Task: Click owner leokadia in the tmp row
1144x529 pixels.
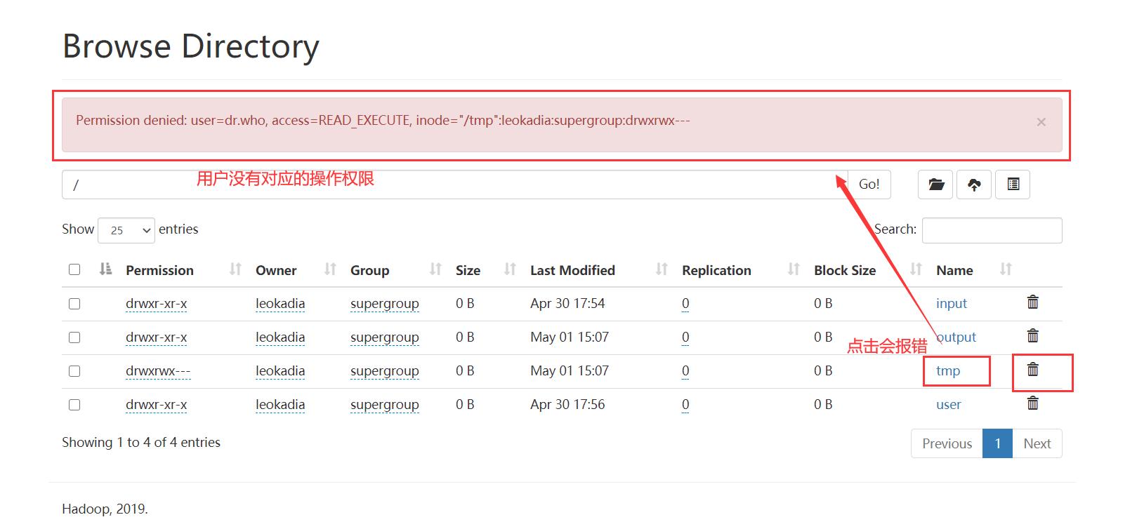Action: point(280,371)
